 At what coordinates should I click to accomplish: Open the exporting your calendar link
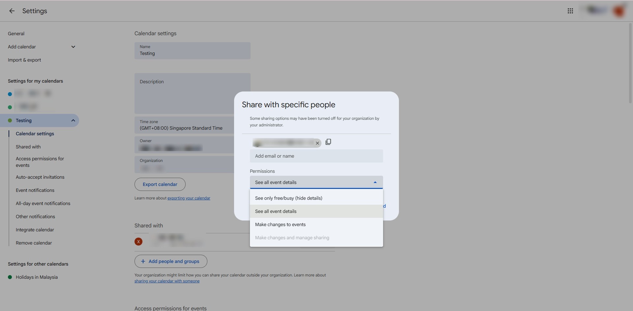click(189, 198)
